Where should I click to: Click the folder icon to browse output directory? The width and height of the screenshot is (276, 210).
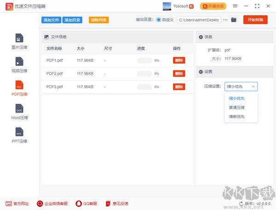(234, 20)
